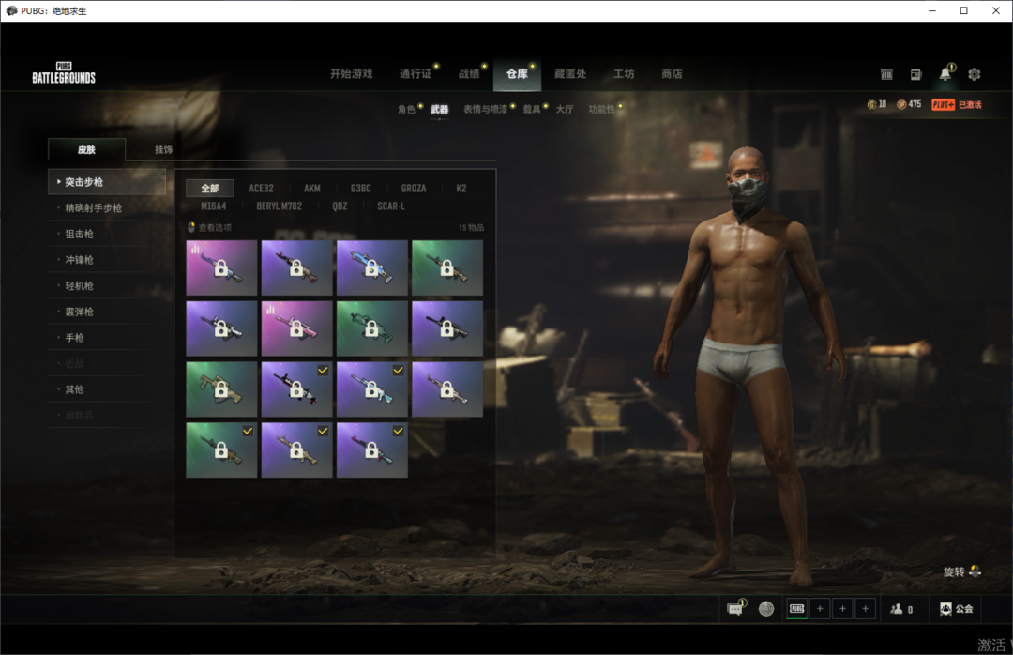Click the lock icon on the tan rifle green-background skin

point(221,389)
